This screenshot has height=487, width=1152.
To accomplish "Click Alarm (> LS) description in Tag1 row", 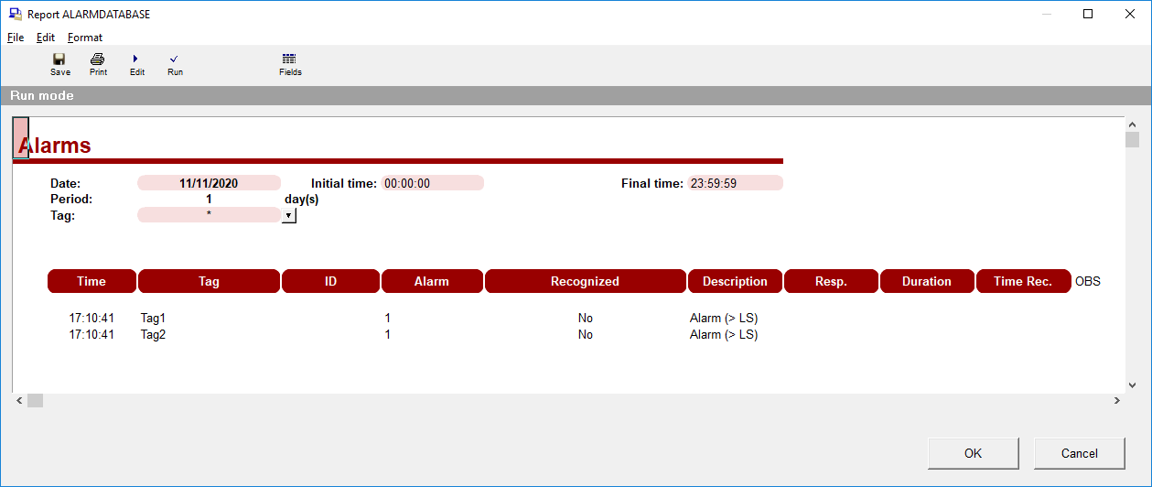I will pyautogui.click(x=724, y=318).
